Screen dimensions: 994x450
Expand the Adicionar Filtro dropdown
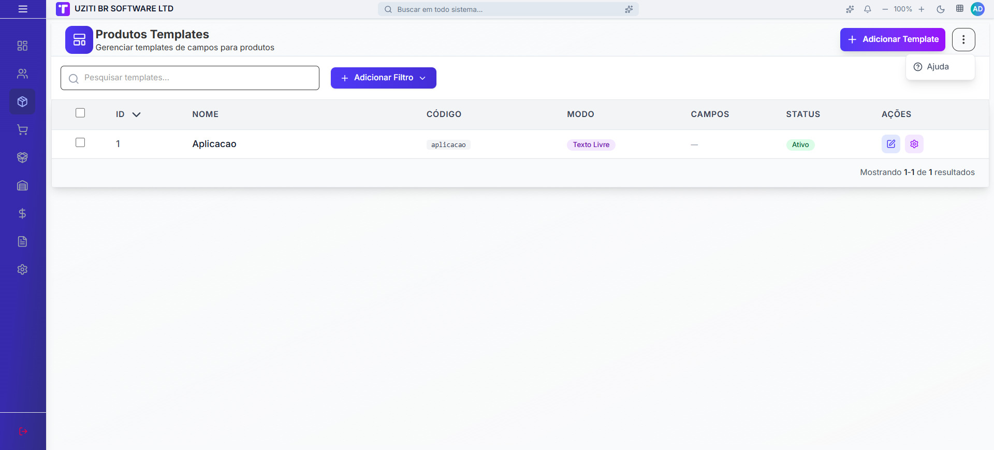[383, 78]
